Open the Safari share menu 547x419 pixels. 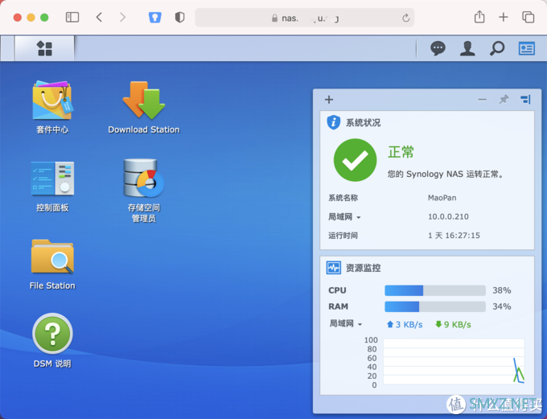[479, 17]
